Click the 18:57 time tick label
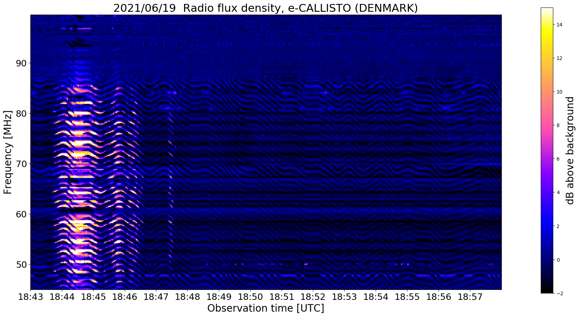 tap(470, 297)
